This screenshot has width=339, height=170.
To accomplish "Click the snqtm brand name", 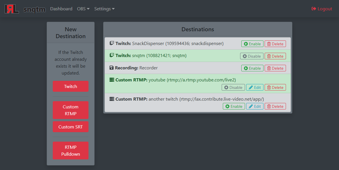I will [35, 9].
